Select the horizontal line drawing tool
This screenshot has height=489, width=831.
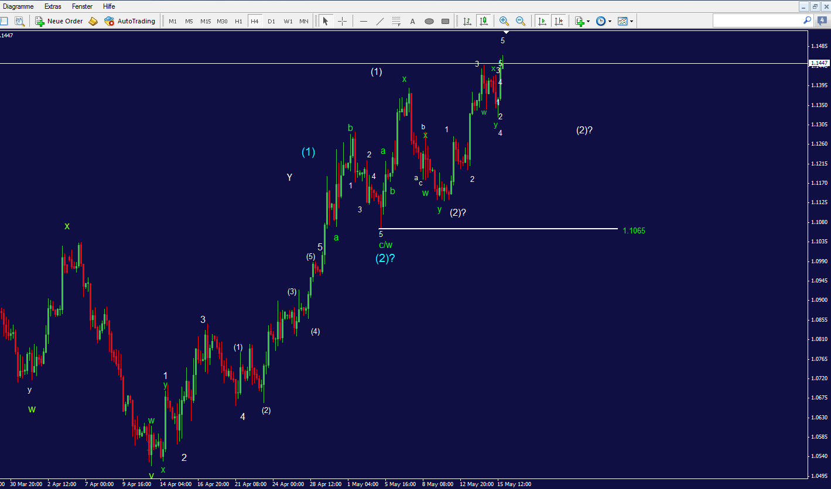363,21
